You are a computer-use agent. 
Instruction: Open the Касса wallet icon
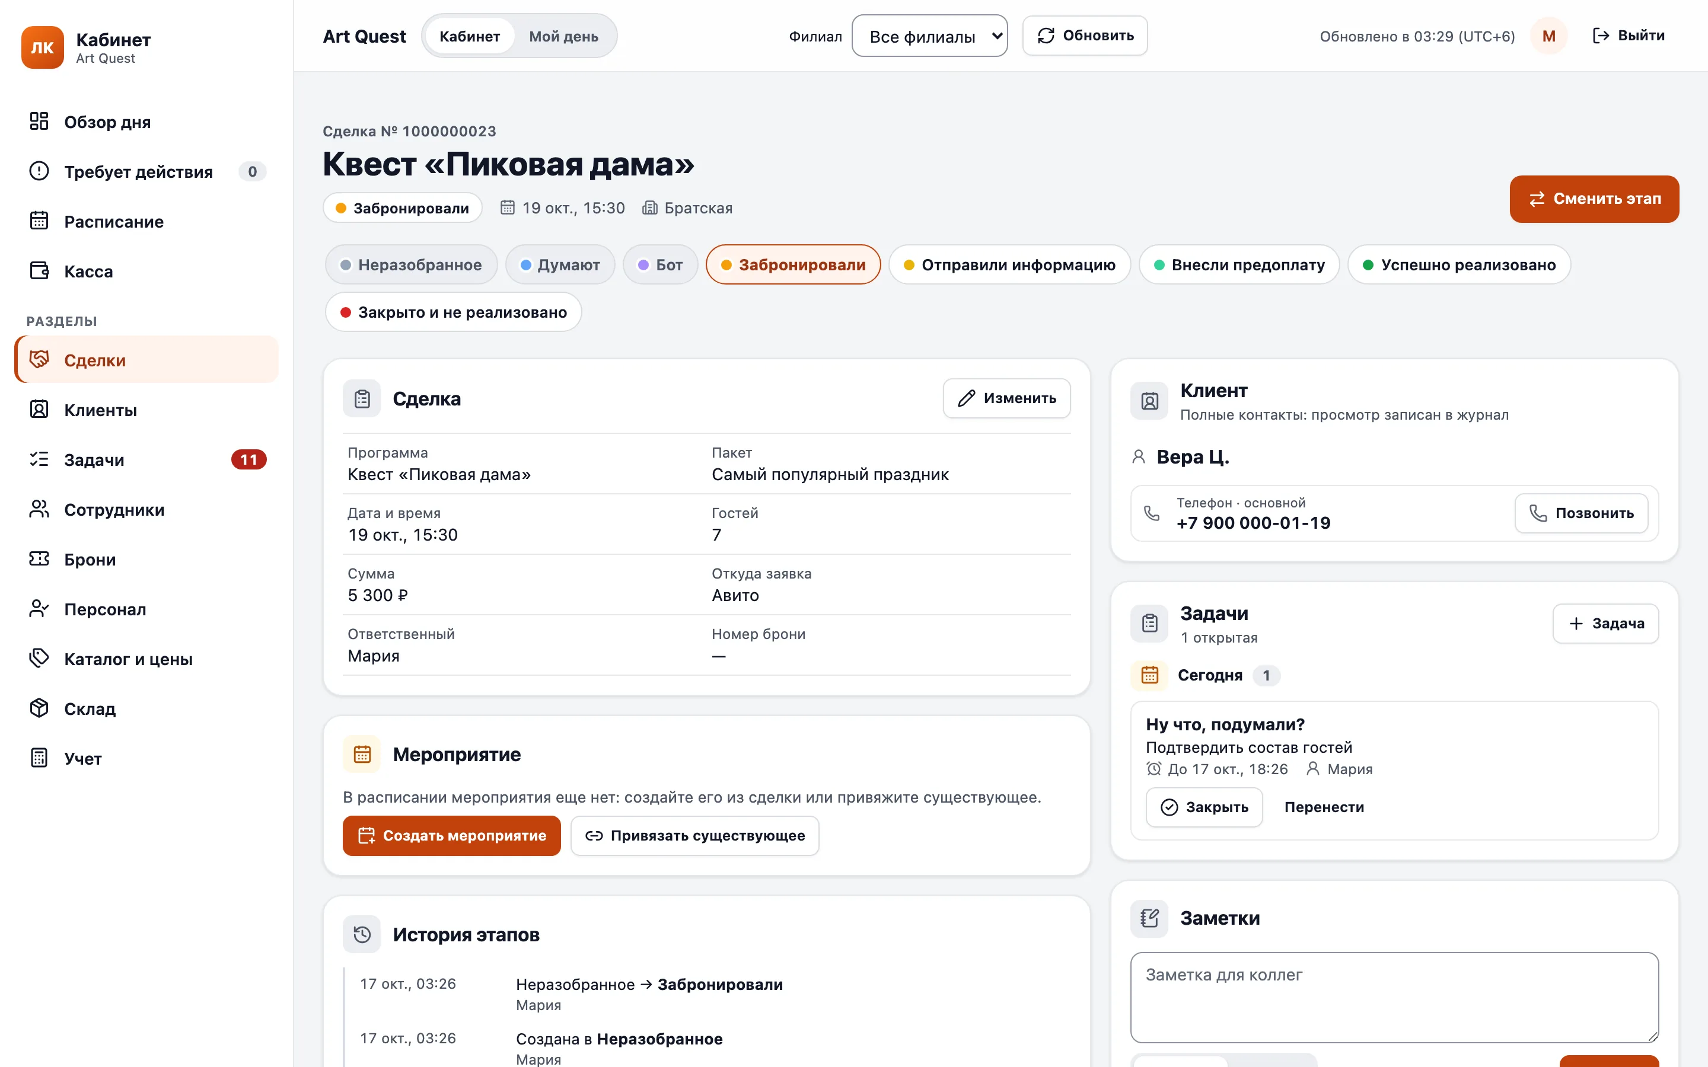39,271
